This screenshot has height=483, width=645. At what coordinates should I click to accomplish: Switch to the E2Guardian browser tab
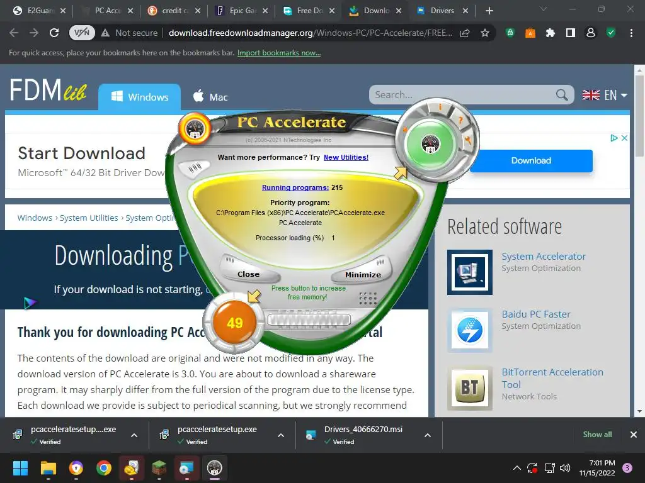40,11
